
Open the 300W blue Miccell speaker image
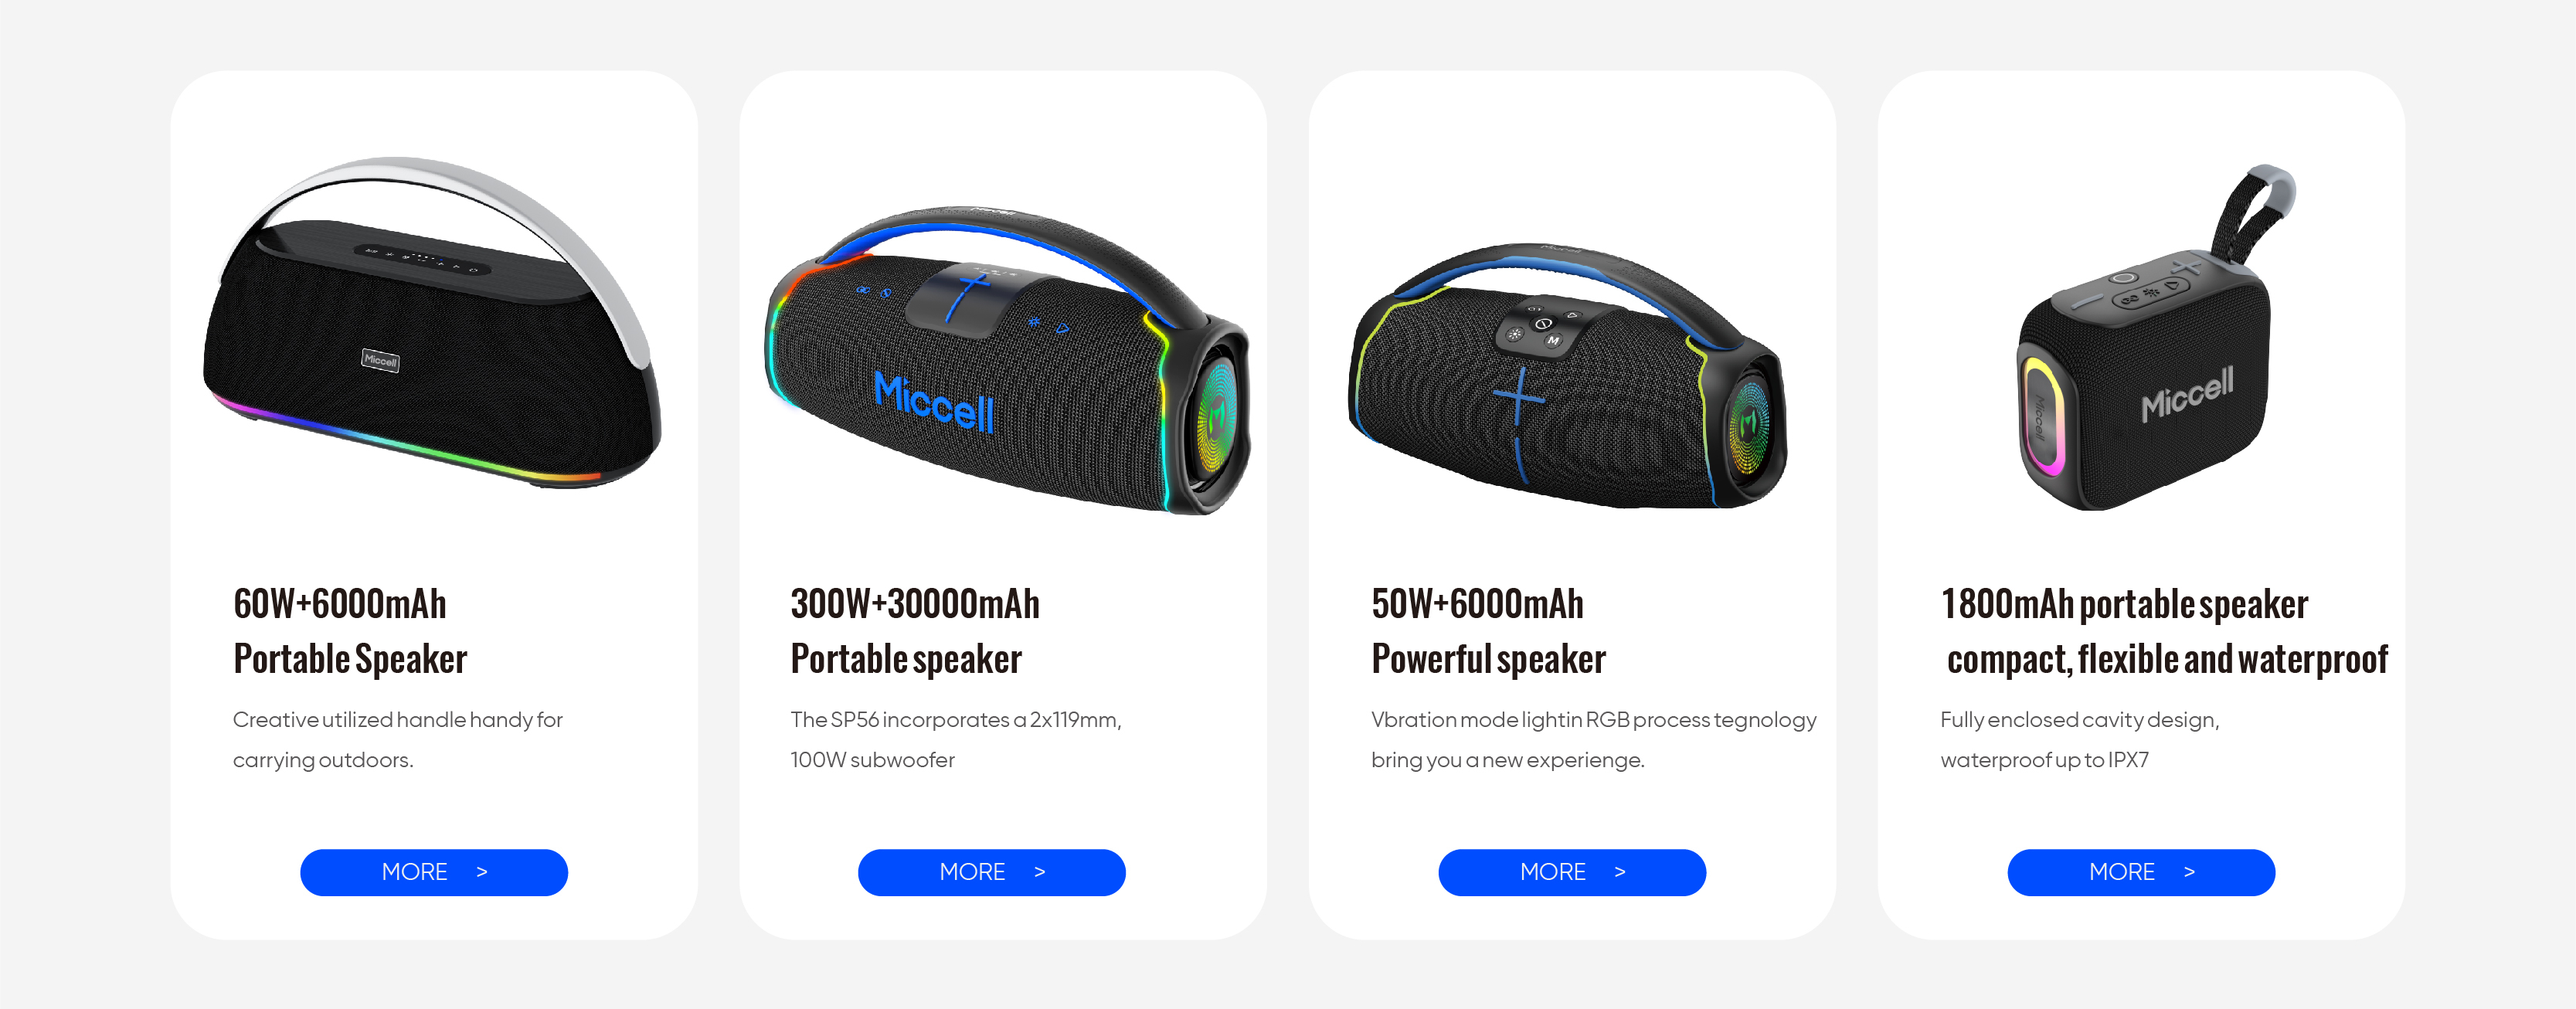tap(1007, 360)
